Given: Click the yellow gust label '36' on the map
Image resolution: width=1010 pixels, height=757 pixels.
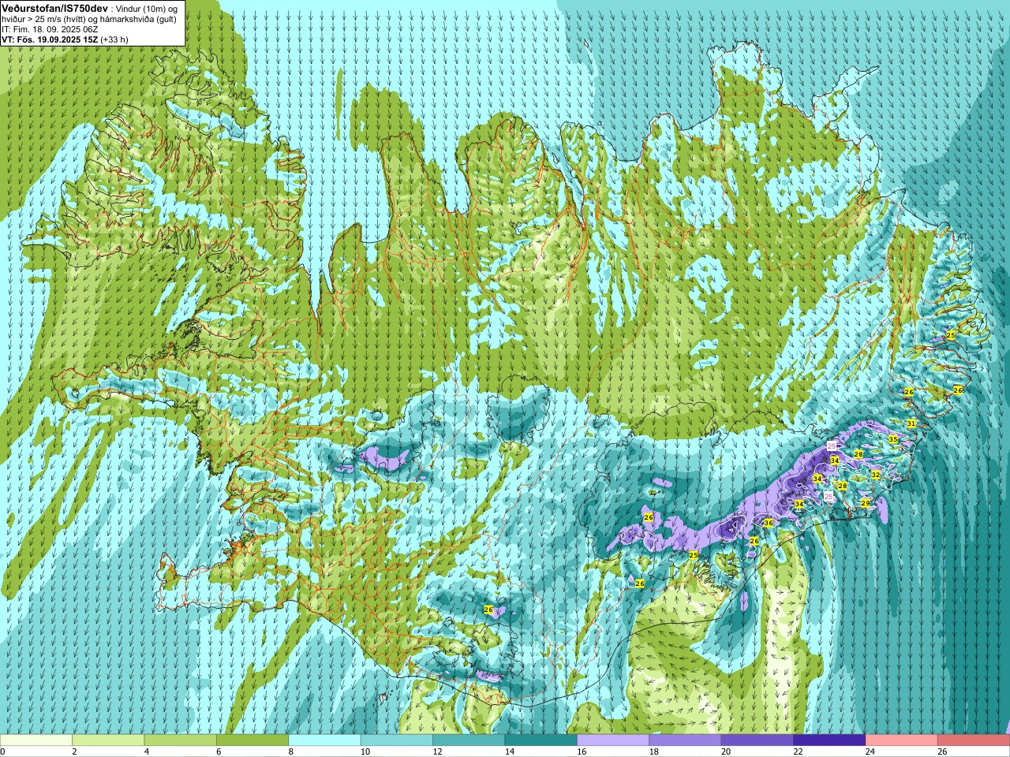Looking at the screenshot, I should tap(769, 523).
